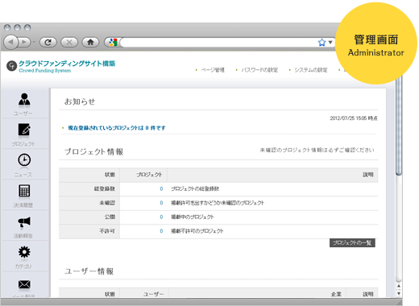Focus the browser address bar

coord(219,42)
